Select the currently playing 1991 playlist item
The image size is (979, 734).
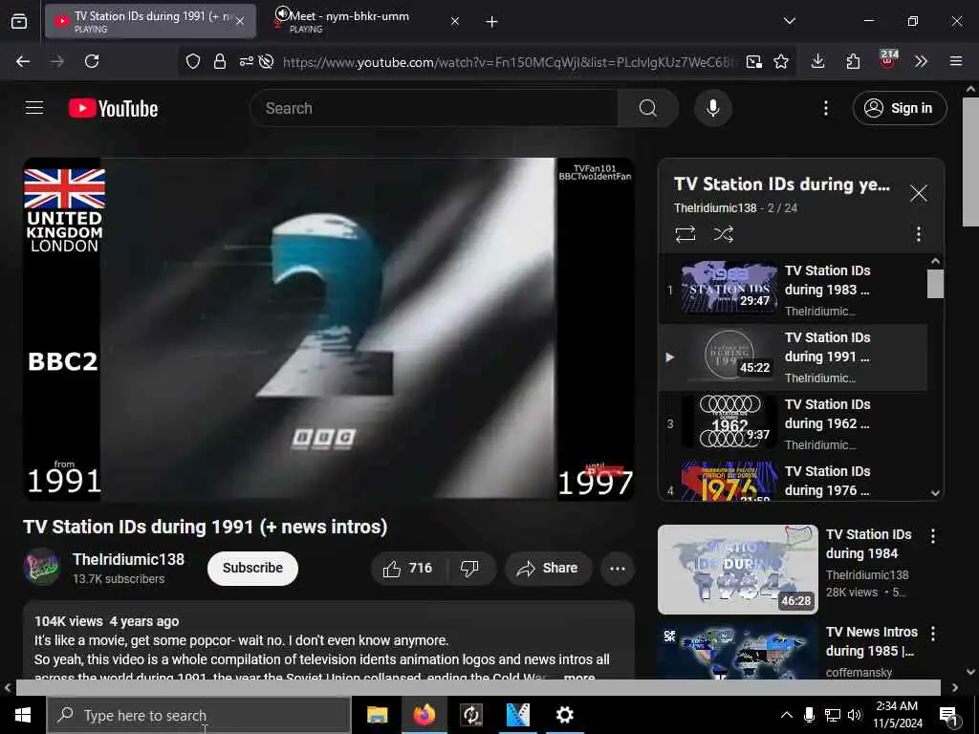pos(793,357)
